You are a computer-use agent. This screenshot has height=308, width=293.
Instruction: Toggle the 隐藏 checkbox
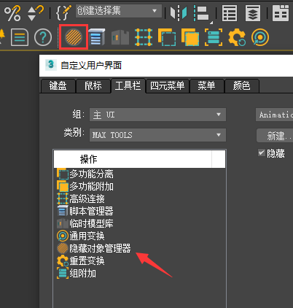[x=262, y=153]
